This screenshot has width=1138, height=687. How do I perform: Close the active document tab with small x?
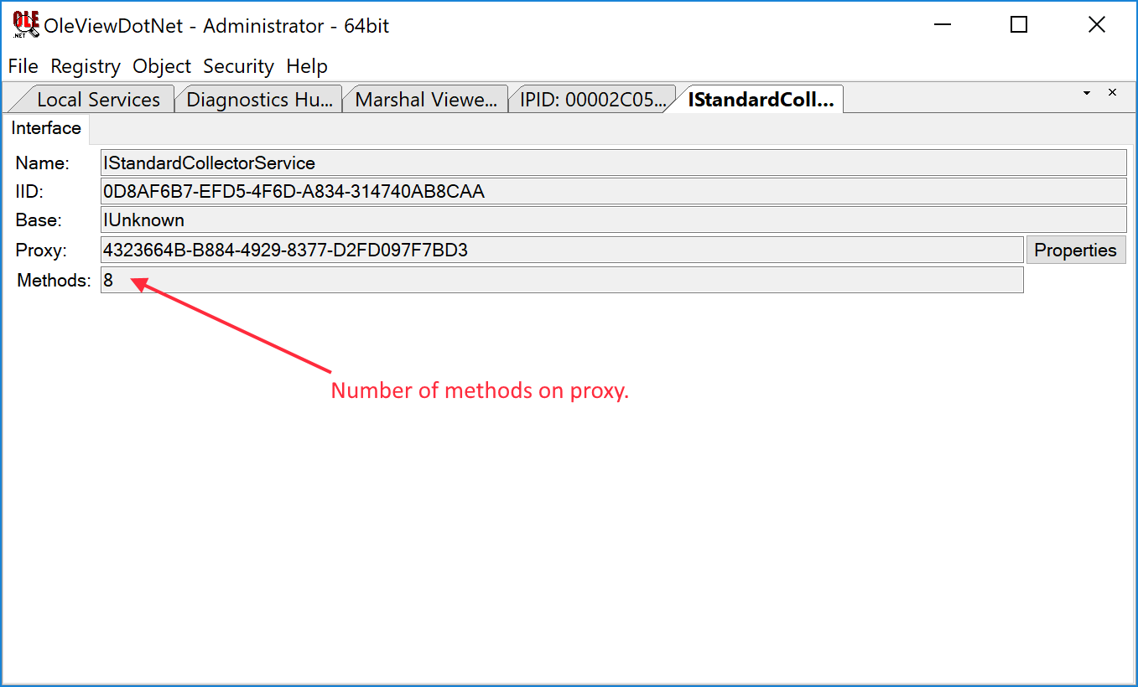1112,93
